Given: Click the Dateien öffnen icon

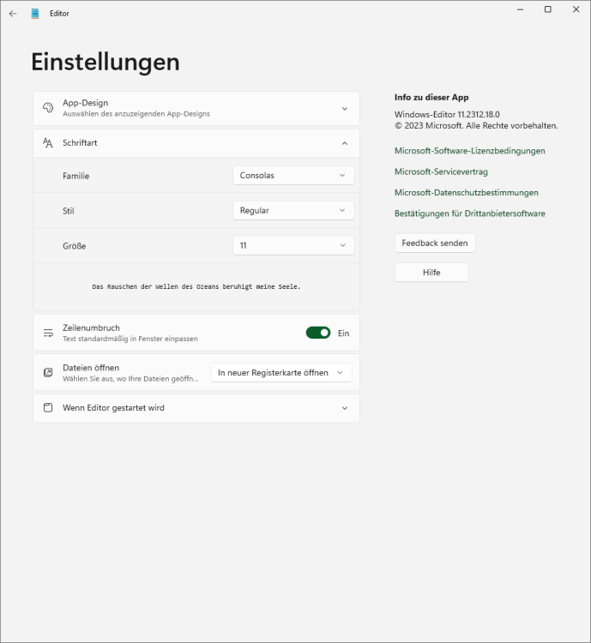Looking at the screenshot, I should coord(48,373).
